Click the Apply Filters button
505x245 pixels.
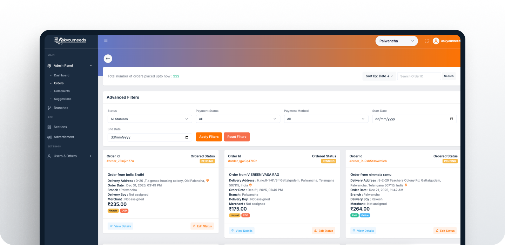click(209, 137)
